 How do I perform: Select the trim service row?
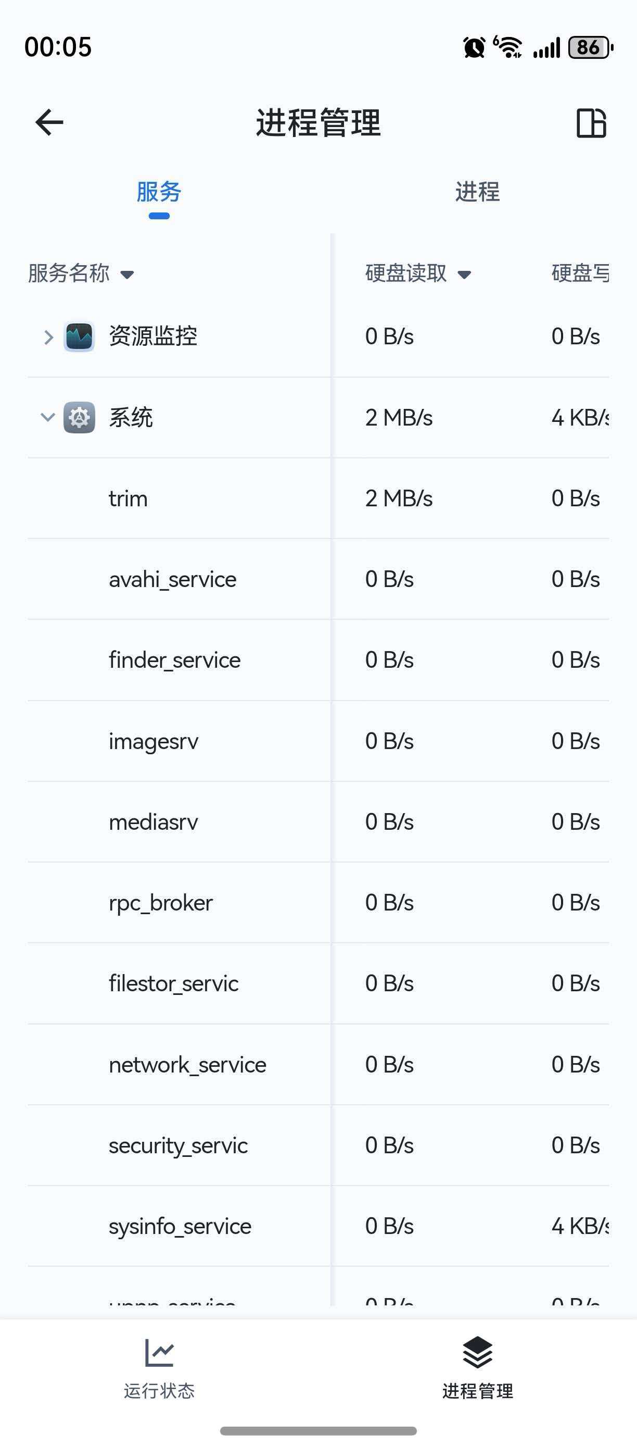click(129, 498)
